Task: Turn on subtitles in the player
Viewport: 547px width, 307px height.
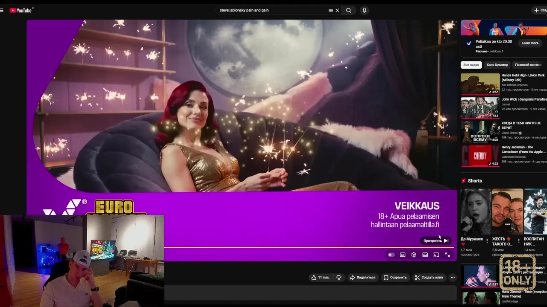Action: [x=403, y=255]
